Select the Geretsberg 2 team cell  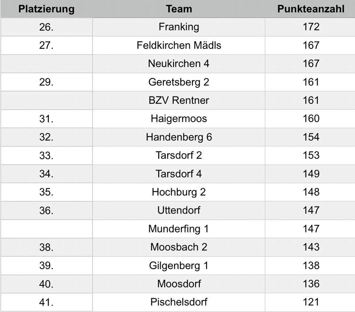point(179,82)
